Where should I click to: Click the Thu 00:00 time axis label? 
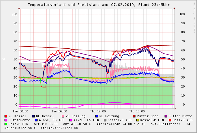(20, 111)
